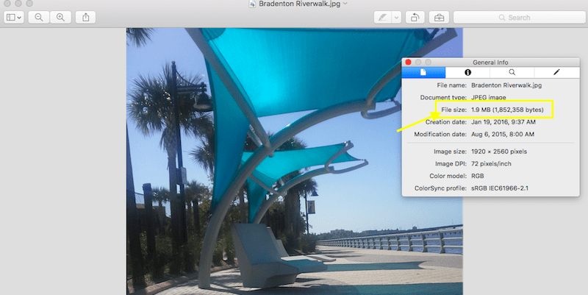588x295 pixels.
Task: Click in the Search field
Action: (x=514, y=17)
